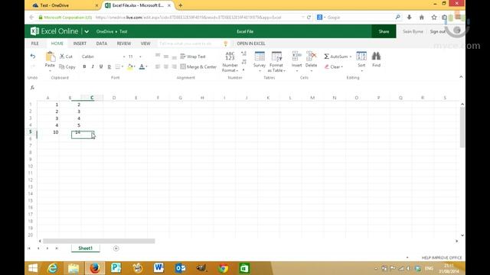This screenshot has width=490, height=275.
Task: Open Outlook from the taskbar
Action: (181, 268)
